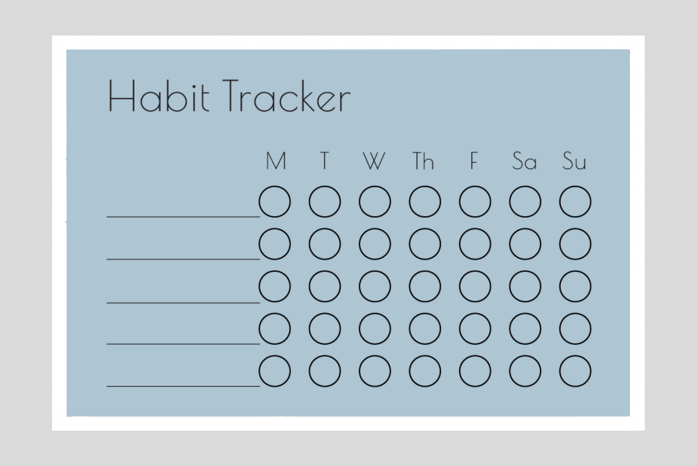Check the Monday circle in the first habit row

[x=274, y=201]
